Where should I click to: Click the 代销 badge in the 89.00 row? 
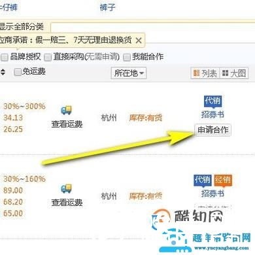click(203, 180)
